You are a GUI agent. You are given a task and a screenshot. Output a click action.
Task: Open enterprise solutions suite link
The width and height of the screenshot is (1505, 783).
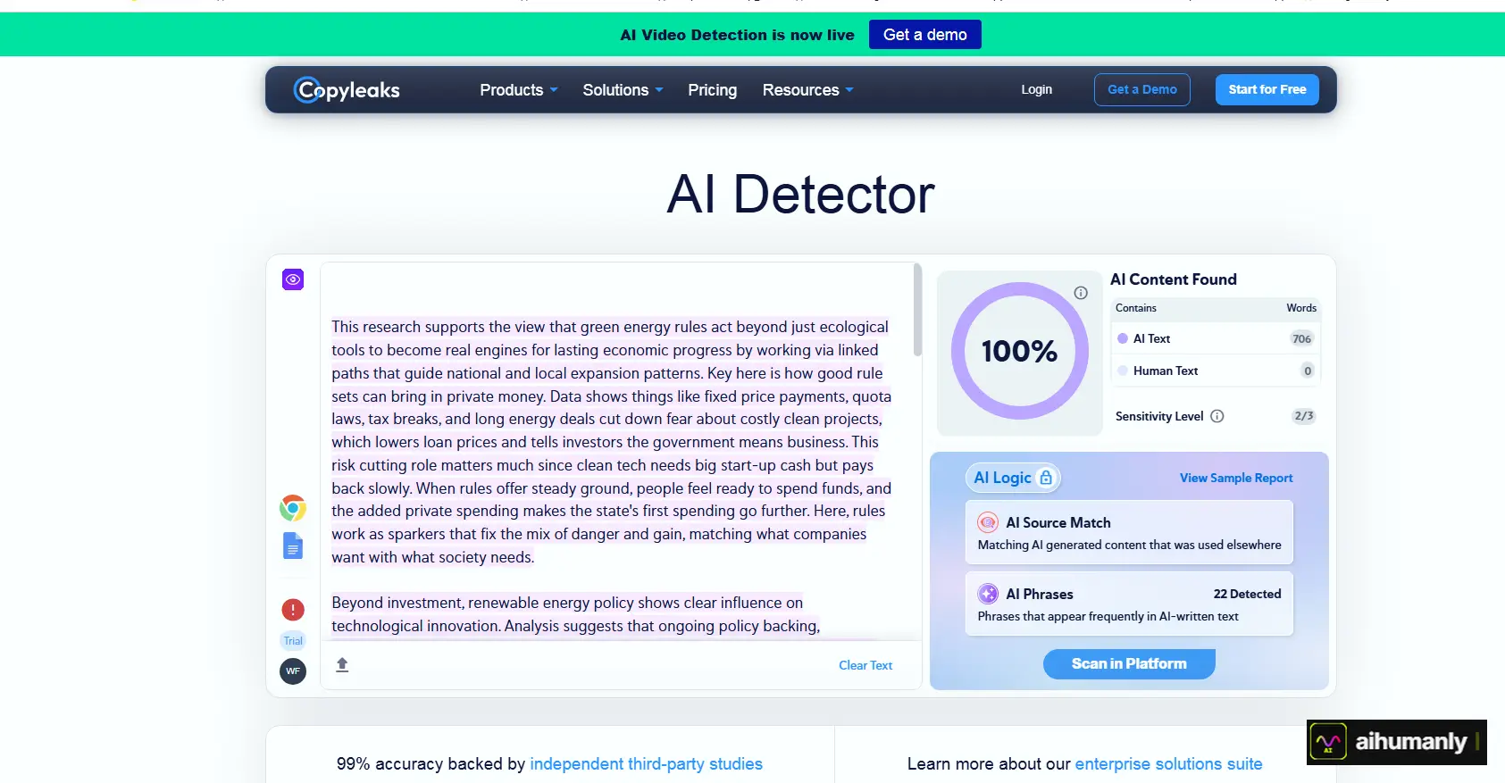[1168, 764]
